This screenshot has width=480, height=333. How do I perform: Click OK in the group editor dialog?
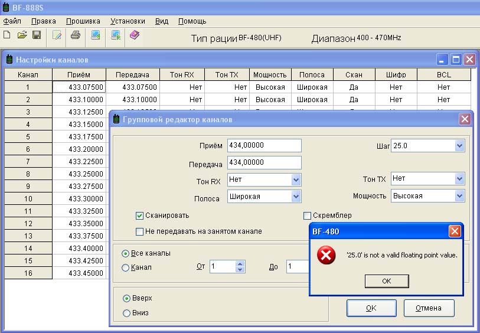tap(371, 308)
